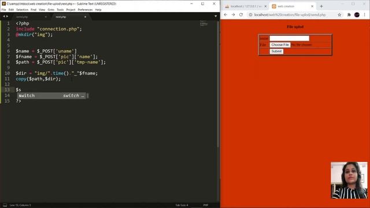Open the View menu

(x=42, y=10)
